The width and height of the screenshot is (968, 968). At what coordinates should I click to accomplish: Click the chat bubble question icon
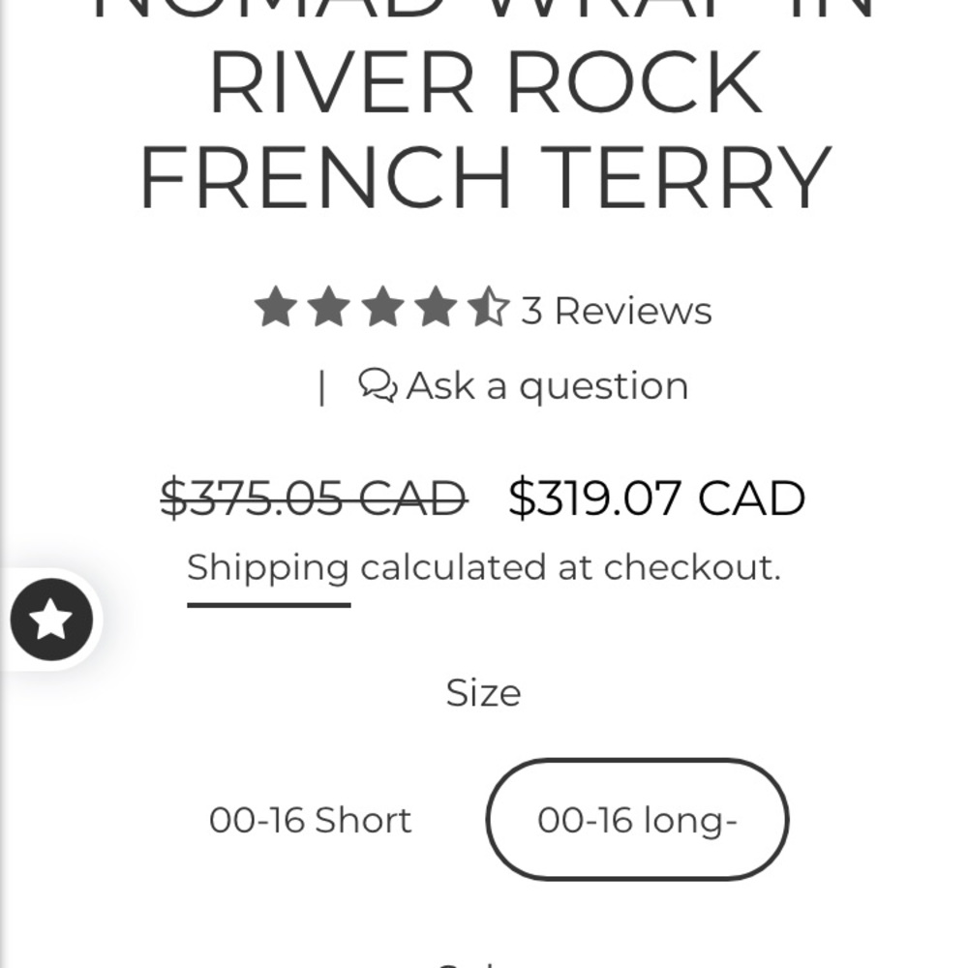378,385
